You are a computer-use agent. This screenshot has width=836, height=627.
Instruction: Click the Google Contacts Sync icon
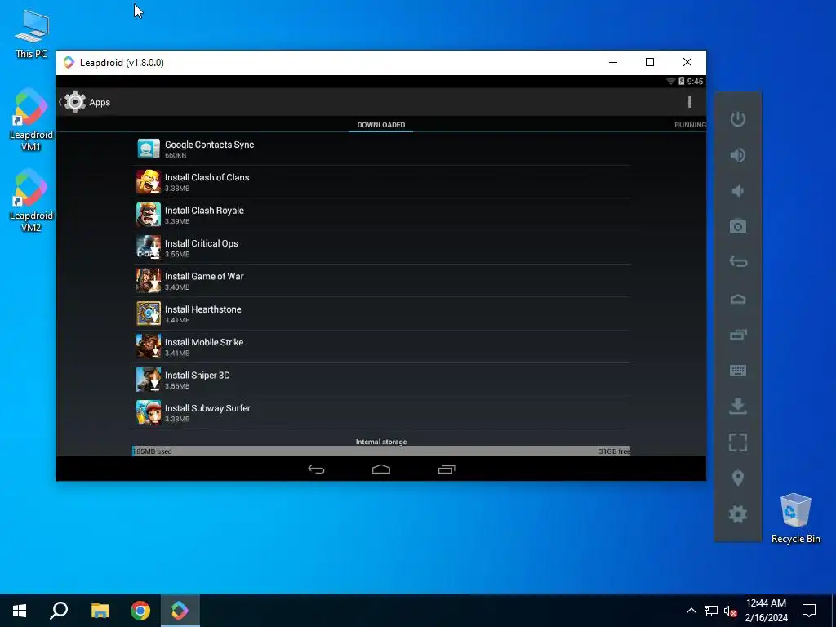coord(149,149)
